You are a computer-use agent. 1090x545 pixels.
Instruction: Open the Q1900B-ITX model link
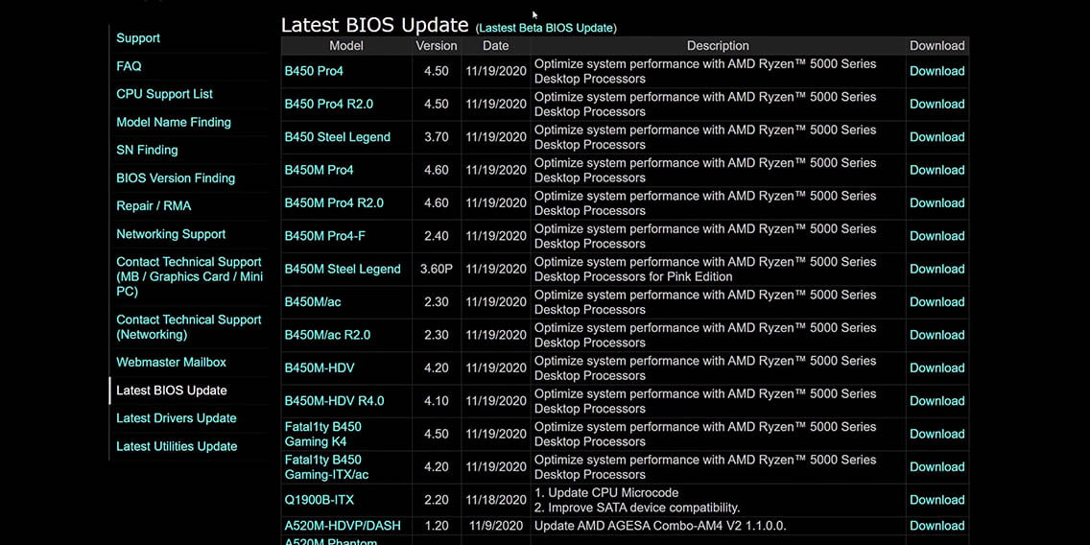(320, 500)
